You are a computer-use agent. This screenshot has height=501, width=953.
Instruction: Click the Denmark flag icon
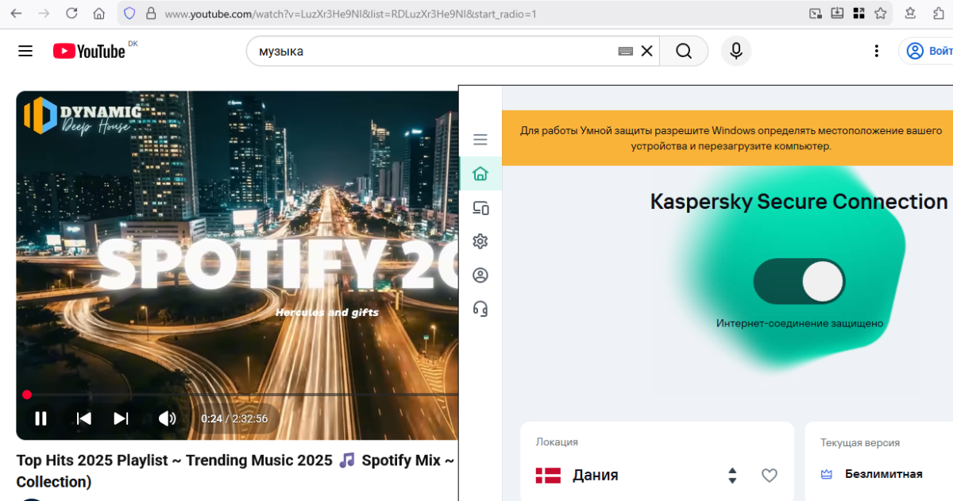548,476
